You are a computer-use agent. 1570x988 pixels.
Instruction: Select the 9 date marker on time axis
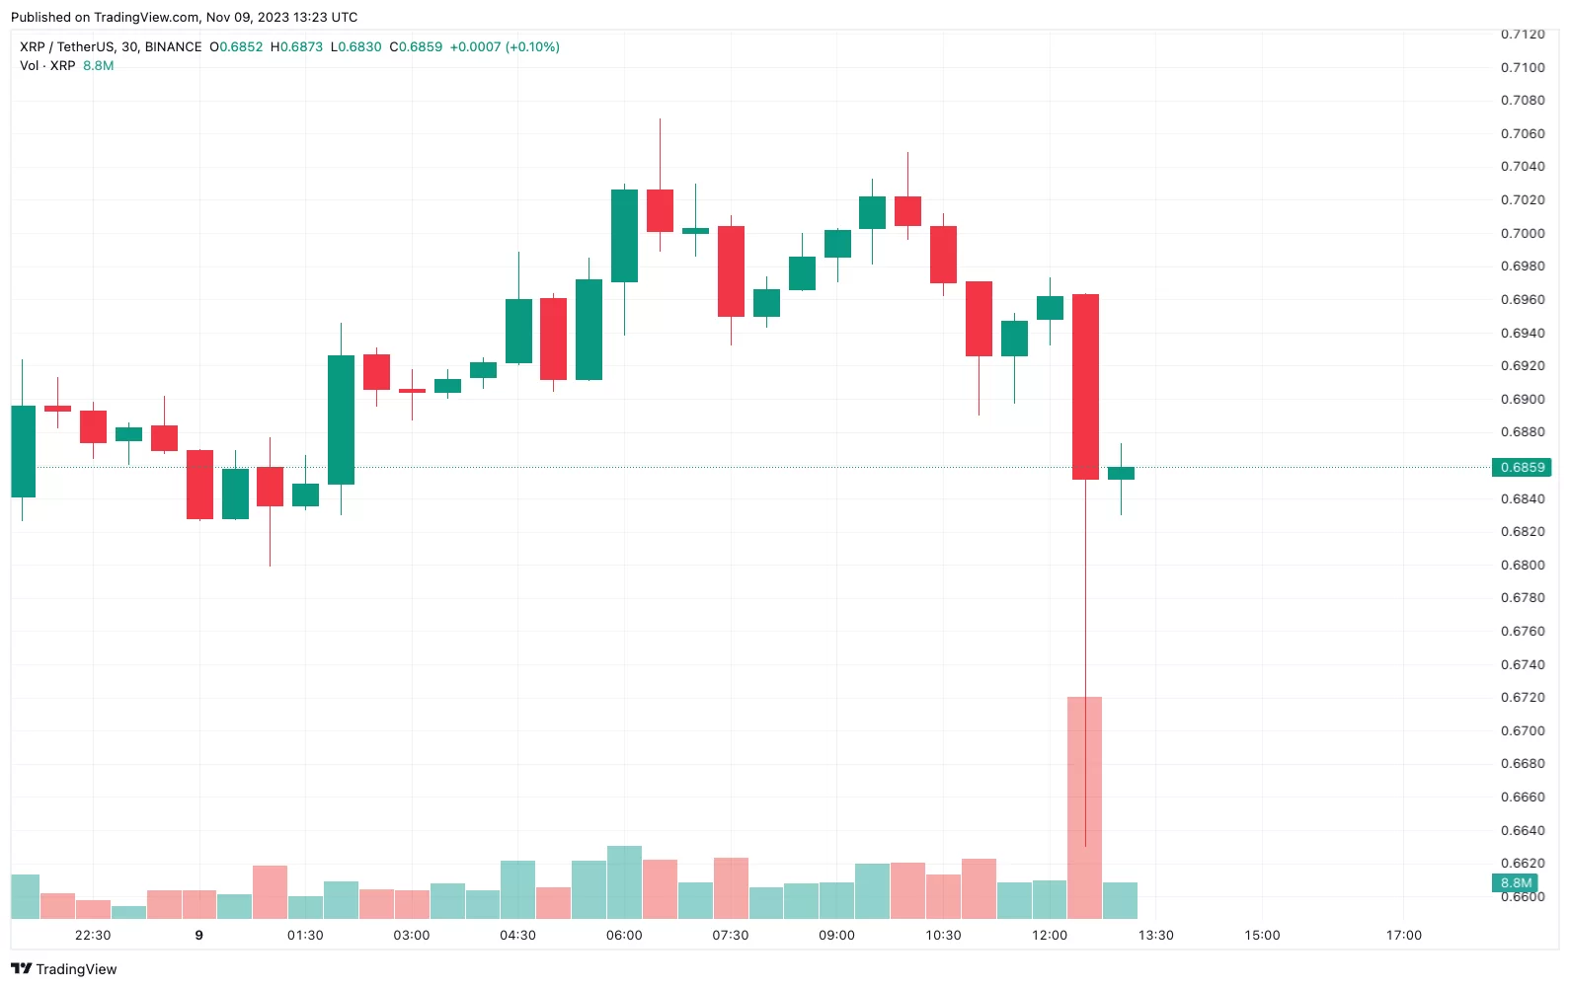pos(199,936)
